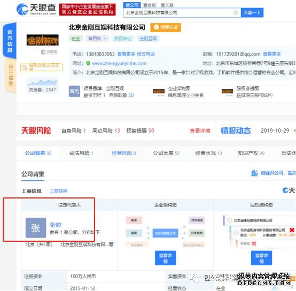The width and height of the screenshot is (296, 291).
Task: Click 查看更多 next to the email address
Action: click(x=271, y=54)
